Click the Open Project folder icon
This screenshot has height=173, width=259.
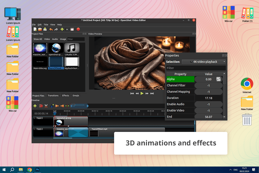[x=40, y=29]
